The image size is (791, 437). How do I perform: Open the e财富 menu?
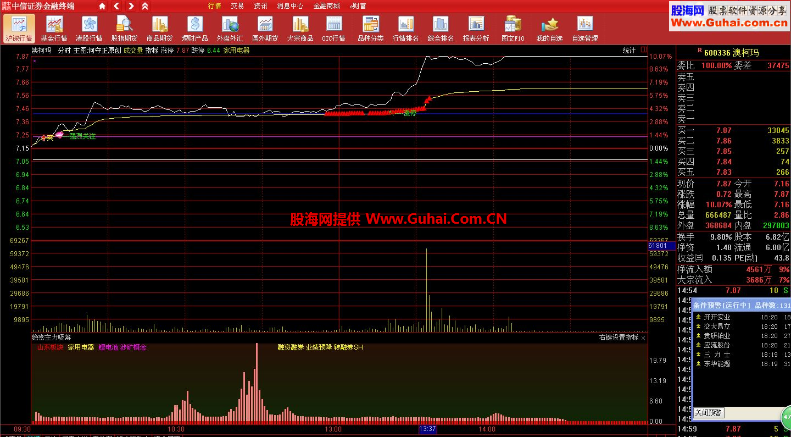(x=358, y=6)
